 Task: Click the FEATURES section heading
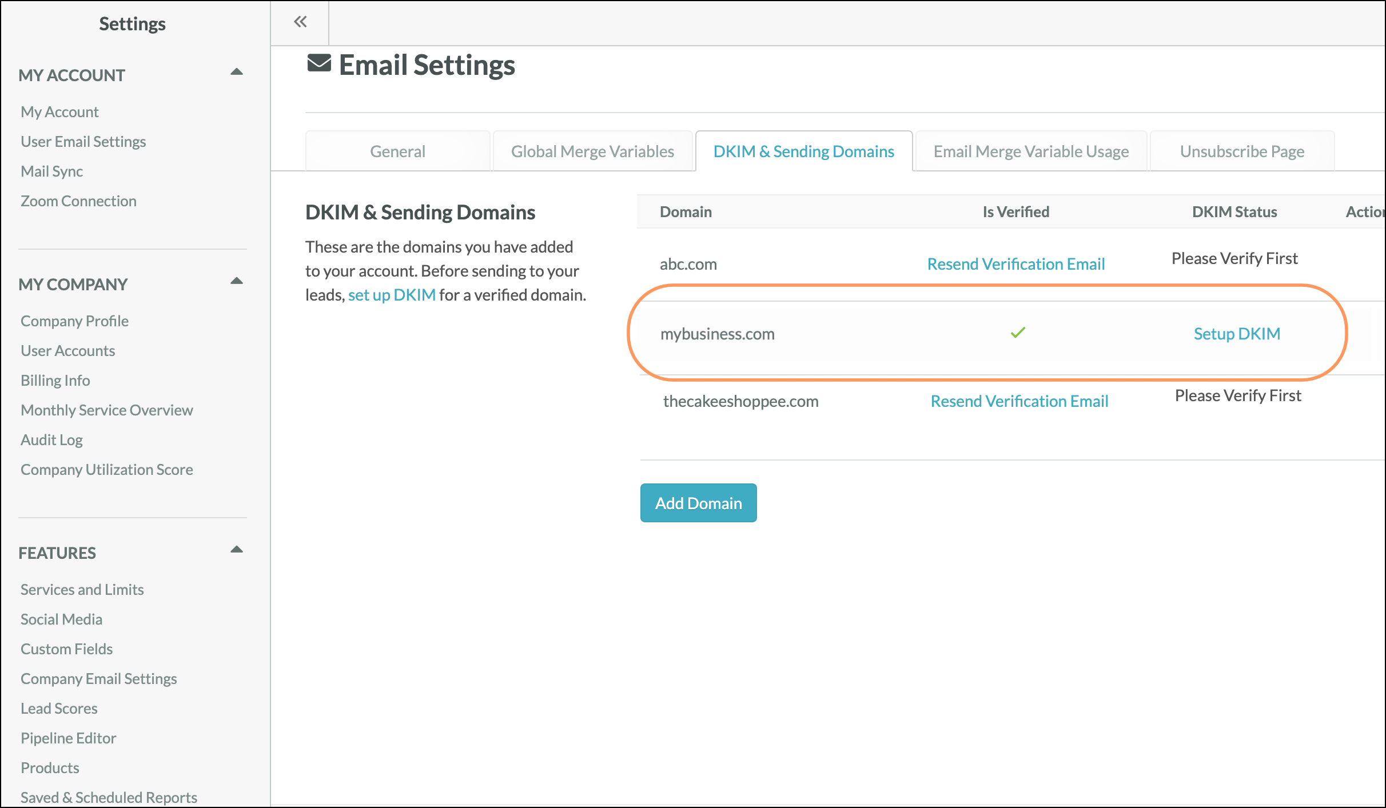[x=57, y=553]
